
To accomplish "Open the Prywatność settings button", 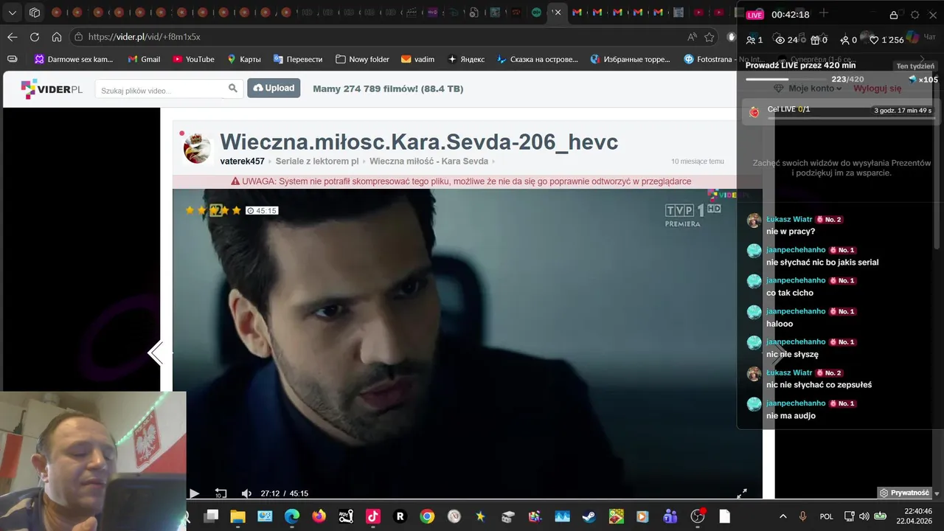I will [904, 493].
